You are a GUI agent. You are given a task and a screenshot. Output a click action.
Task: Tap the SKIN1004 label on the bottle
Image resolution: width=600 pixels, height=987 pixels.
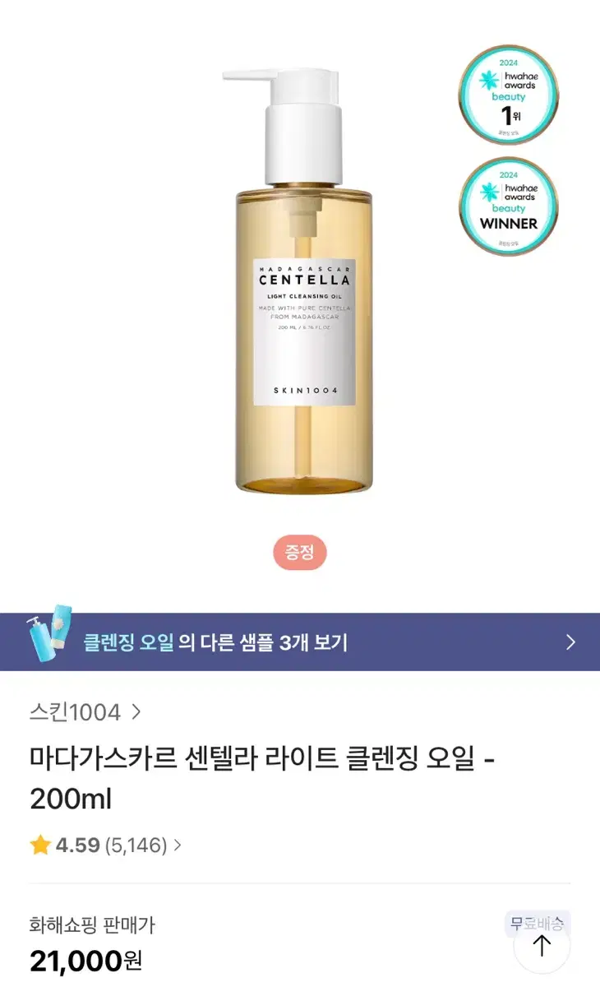point(304,390)
